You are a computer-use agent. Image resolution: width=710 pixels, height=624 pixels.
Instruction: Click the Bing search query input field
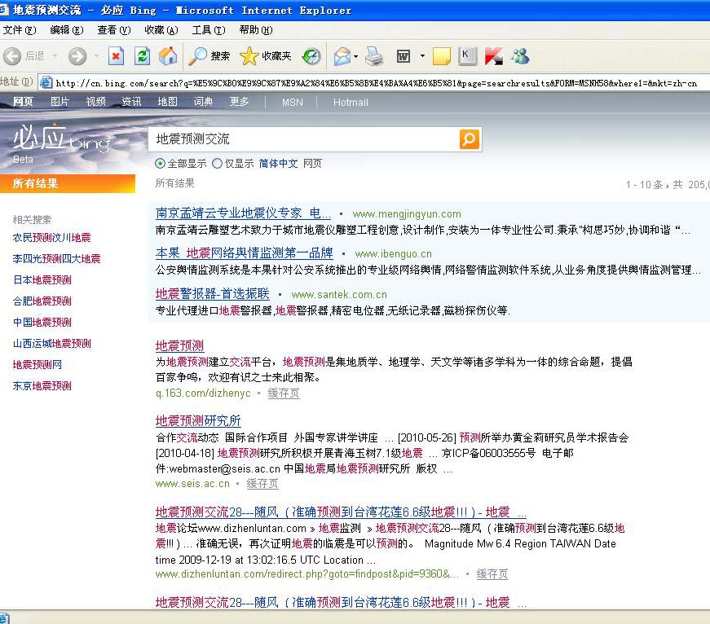[x=303, y=139]
